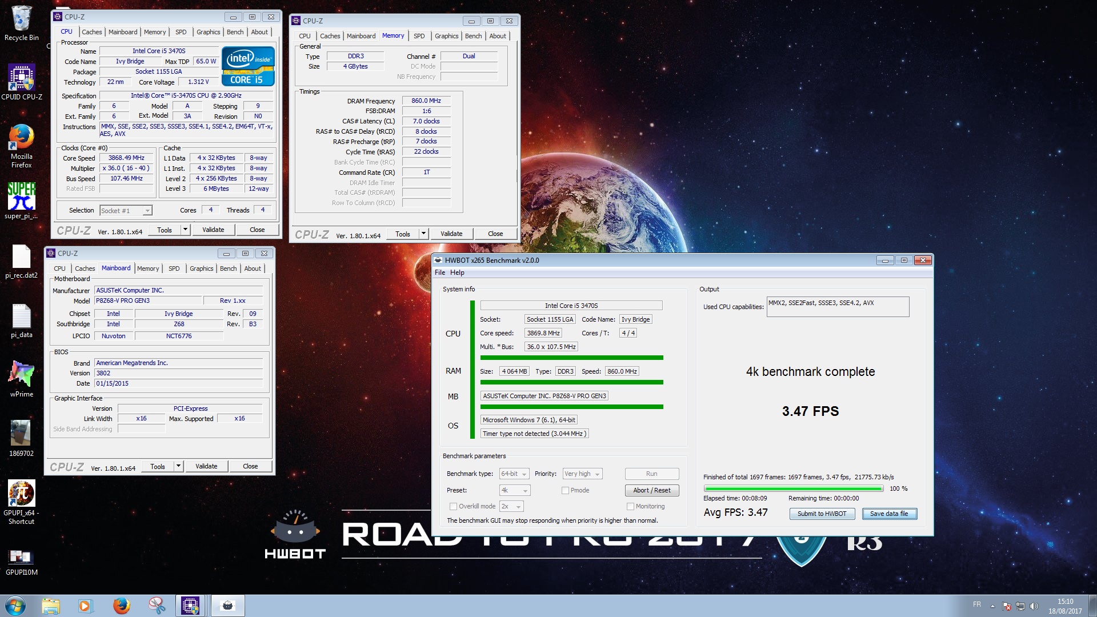Click network tray icon
Viewport: 1097px width, 617px height.
[1020, 606]
